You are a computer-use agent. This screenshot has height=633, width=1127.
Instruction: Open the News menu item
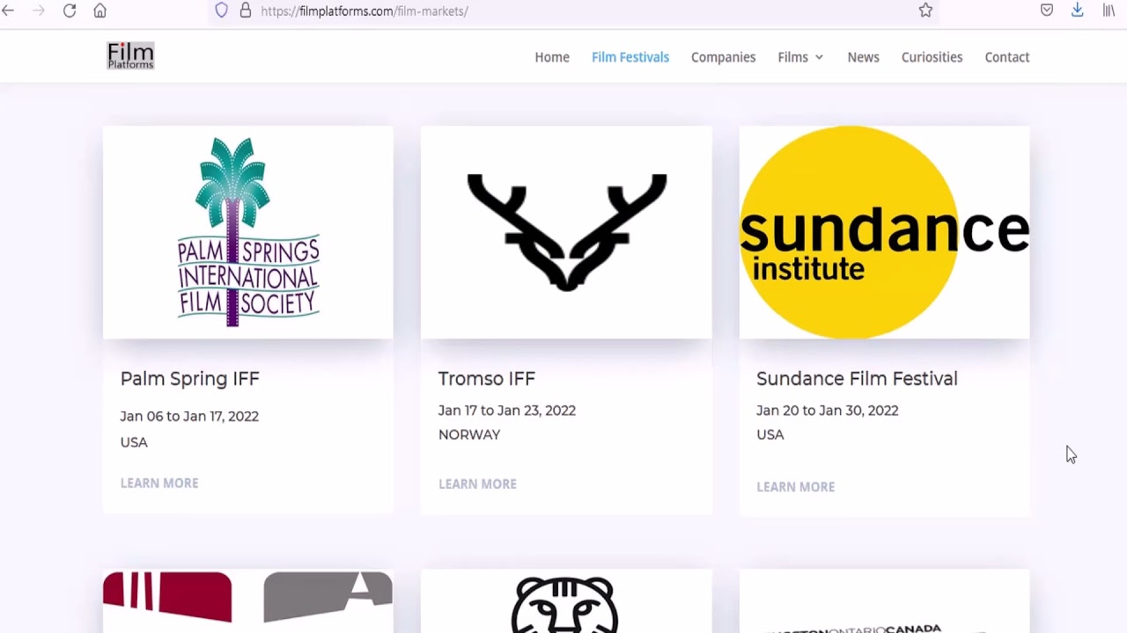point(863,57)
